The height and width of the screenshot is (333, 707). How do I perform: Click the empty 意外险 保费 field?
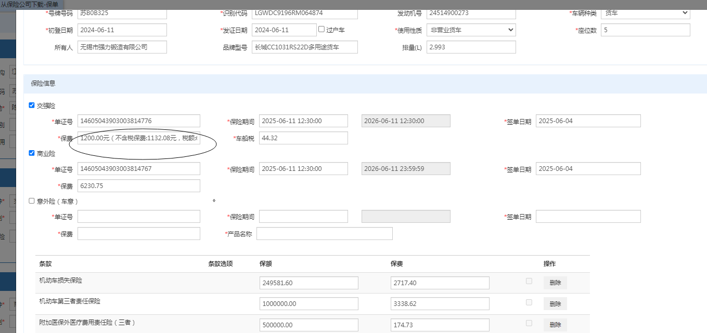tap(139, 234)
